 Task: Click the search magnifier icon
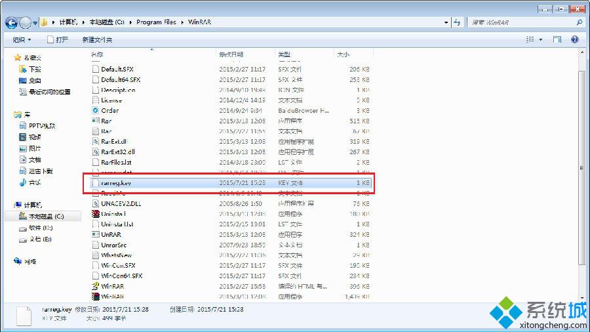point(580,22)
